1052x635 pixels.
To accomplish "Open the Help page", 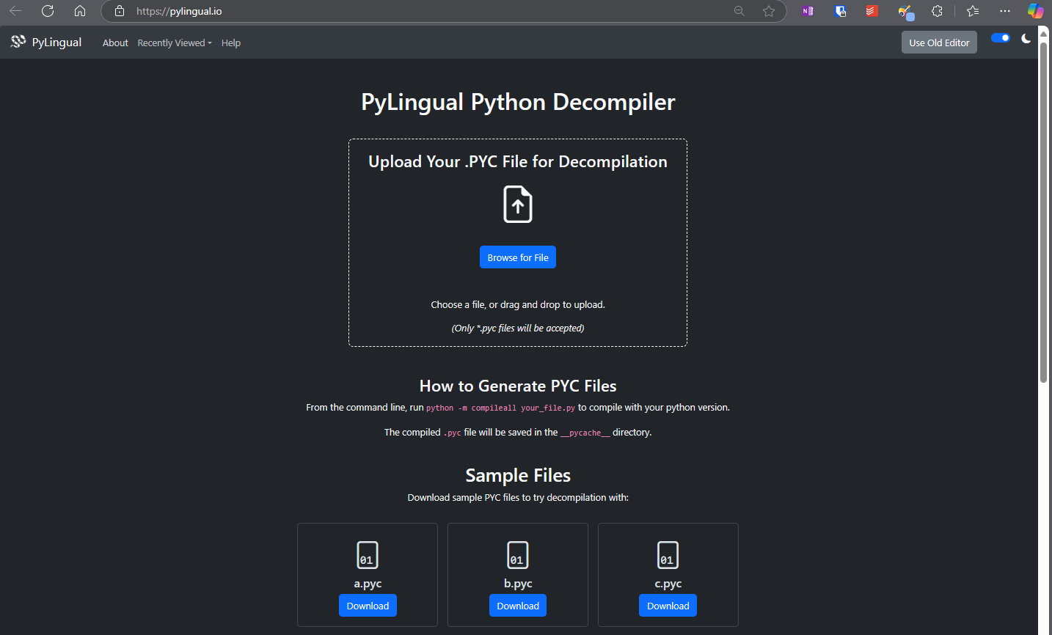I will coord(231,43).
